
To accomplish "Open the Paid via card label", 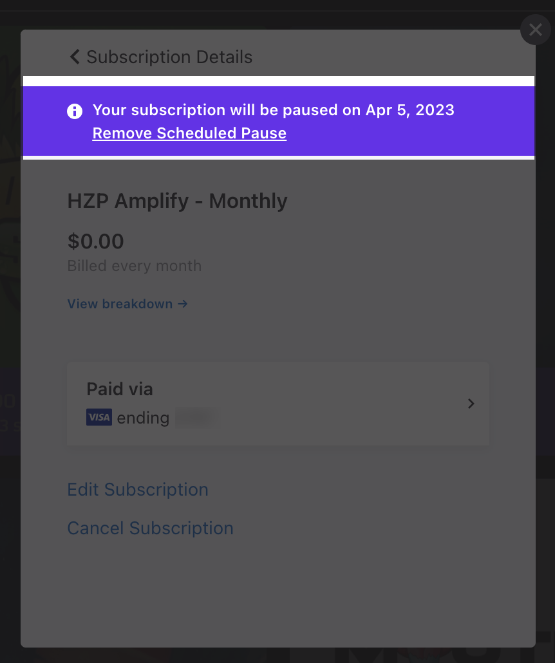I will click(120, 389).
